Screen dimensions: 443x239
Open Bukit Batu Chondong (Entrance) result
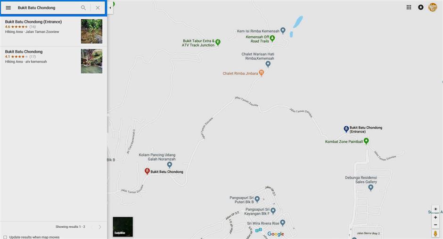(x=53, y=31)
